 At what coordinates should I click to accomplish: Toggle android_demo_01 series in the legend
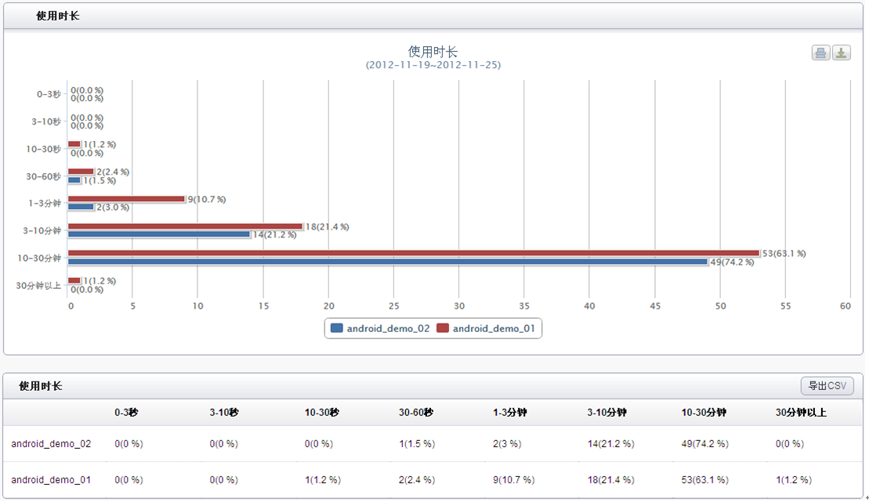click(486, 328)
